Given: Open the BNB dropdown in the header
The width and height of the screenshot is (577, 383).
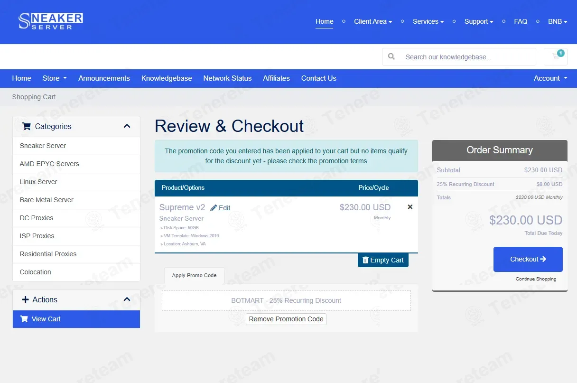Looking at the screenshot, I should point(558,21).
